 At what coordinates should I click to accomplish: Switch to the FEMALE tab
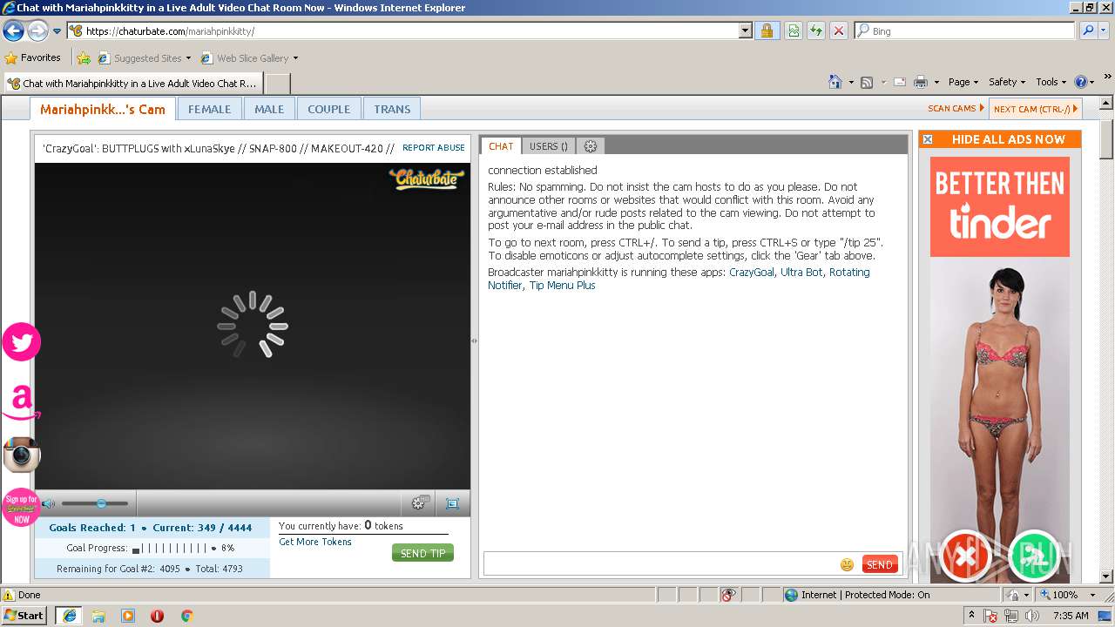pos(210,109)
